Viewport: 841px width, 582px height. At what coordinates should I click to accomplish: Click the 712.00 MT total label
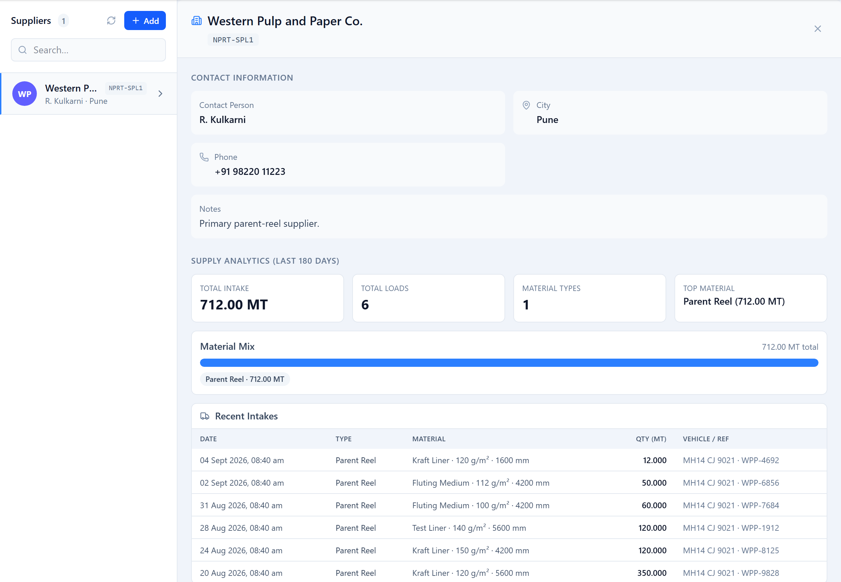pos(789,347)
